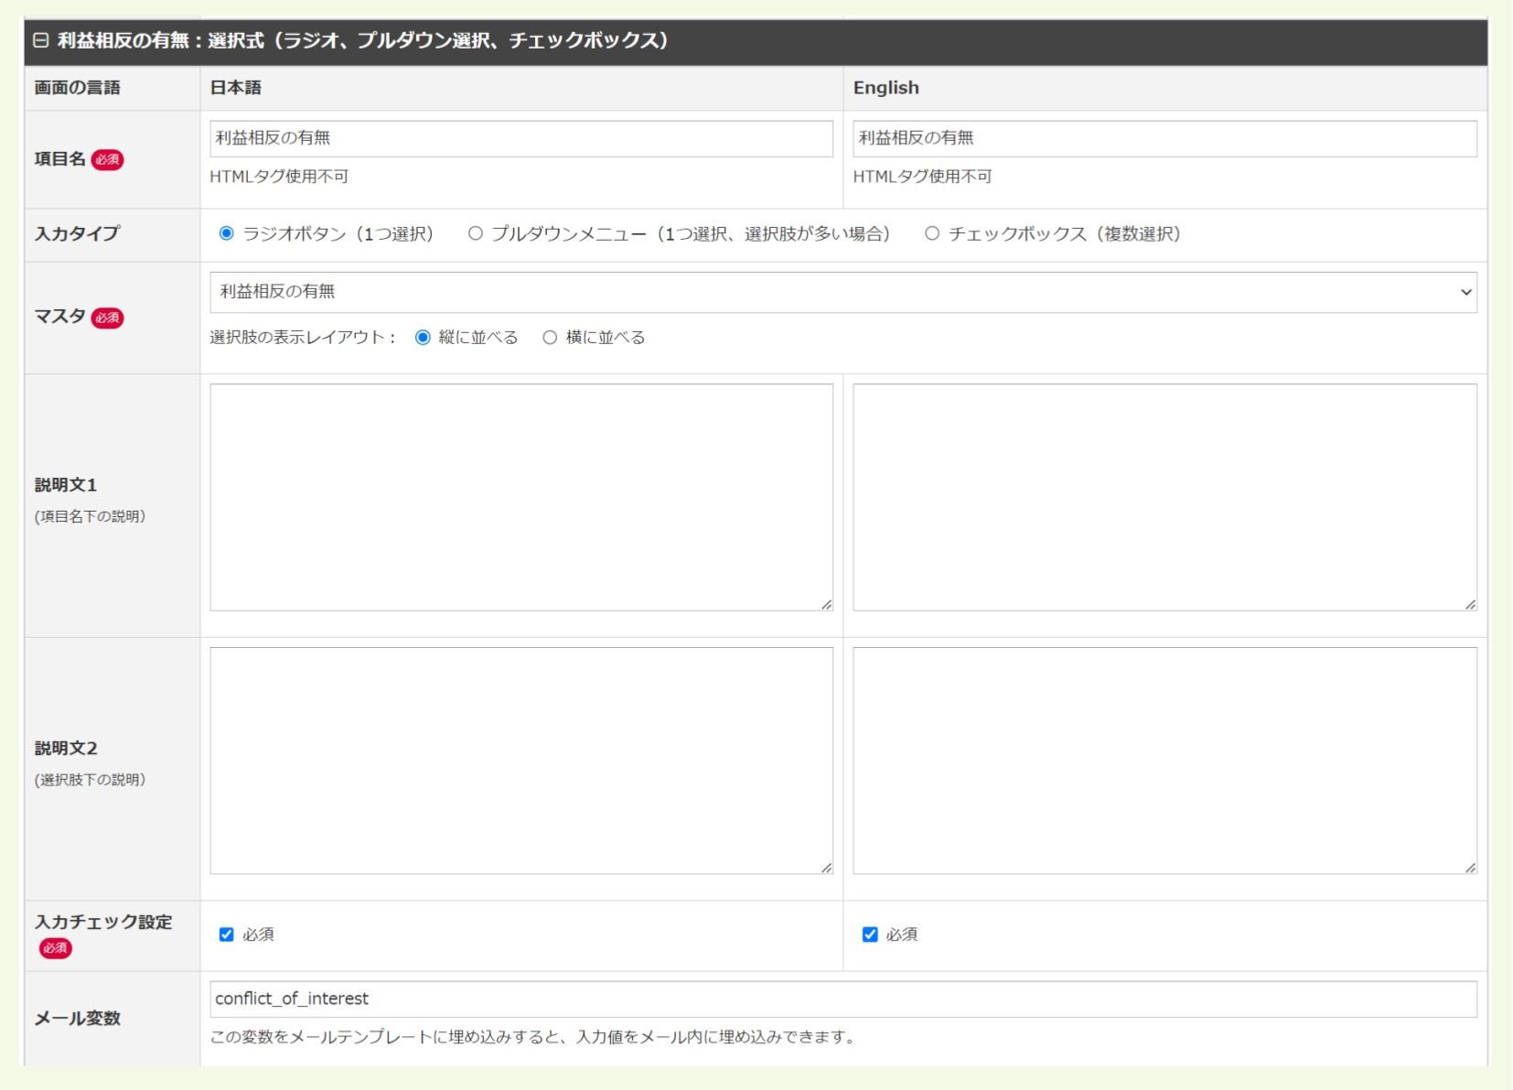This screenshot has height=1090, width=1513.
Task: Click the resize handle of Japanese 説明文1
Action: pyautogui.click(x=826, y=604)
